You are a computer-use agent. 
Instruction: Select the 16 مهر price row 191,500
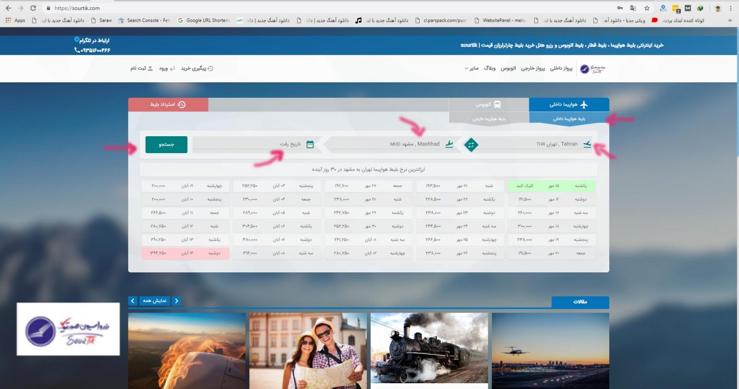(552, 200)
